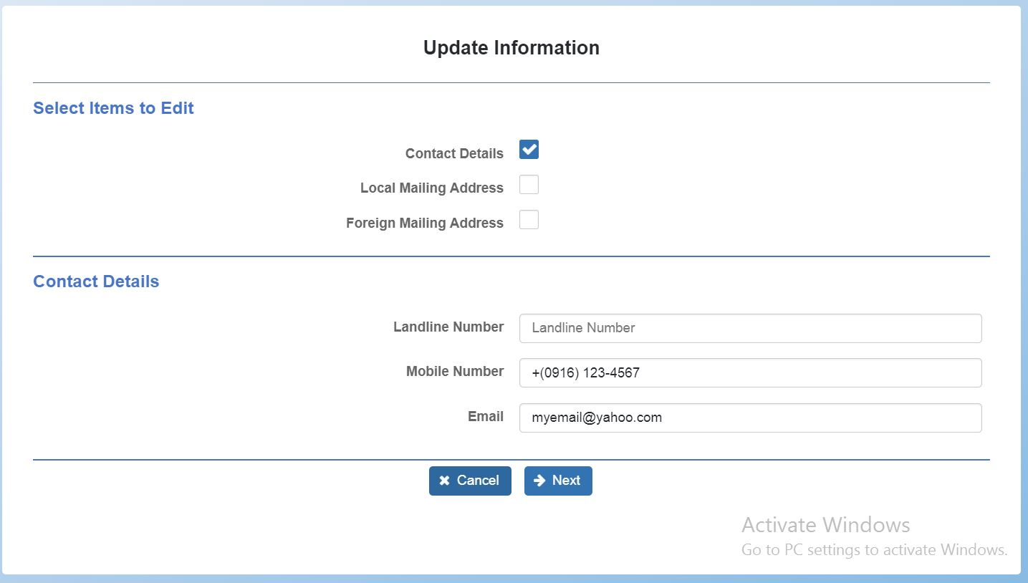
Task: Click the Next button
Action: click(x=558, y=481)
